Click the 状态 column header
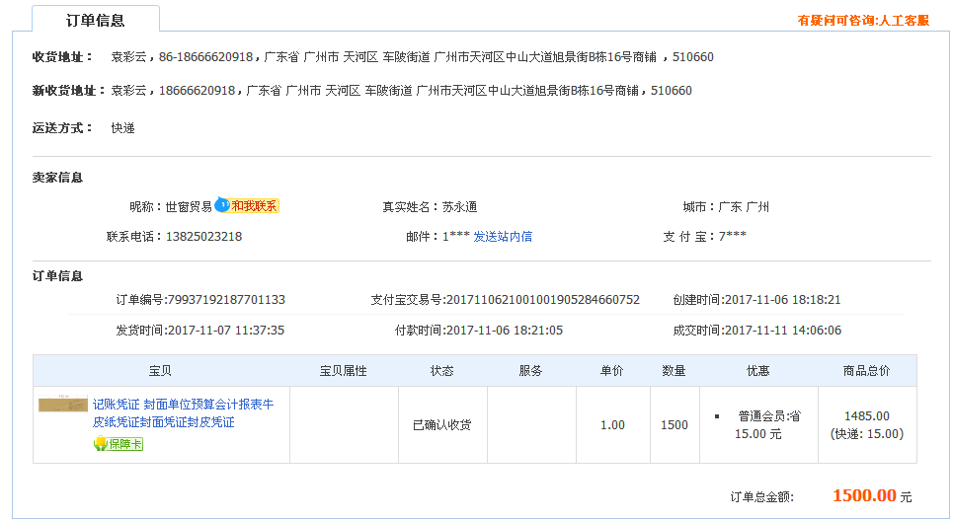Image resolution: width=953 pixels, height=521 pixels. tap(442, 371)
